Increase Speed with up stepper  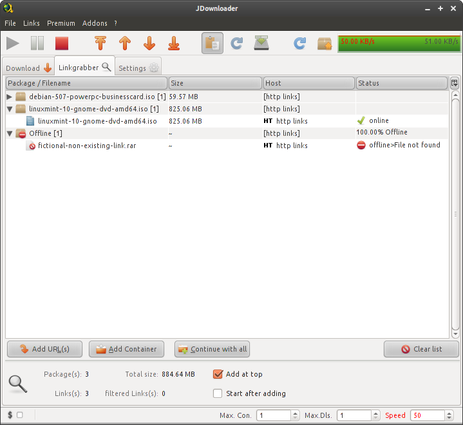coord(449,413)
